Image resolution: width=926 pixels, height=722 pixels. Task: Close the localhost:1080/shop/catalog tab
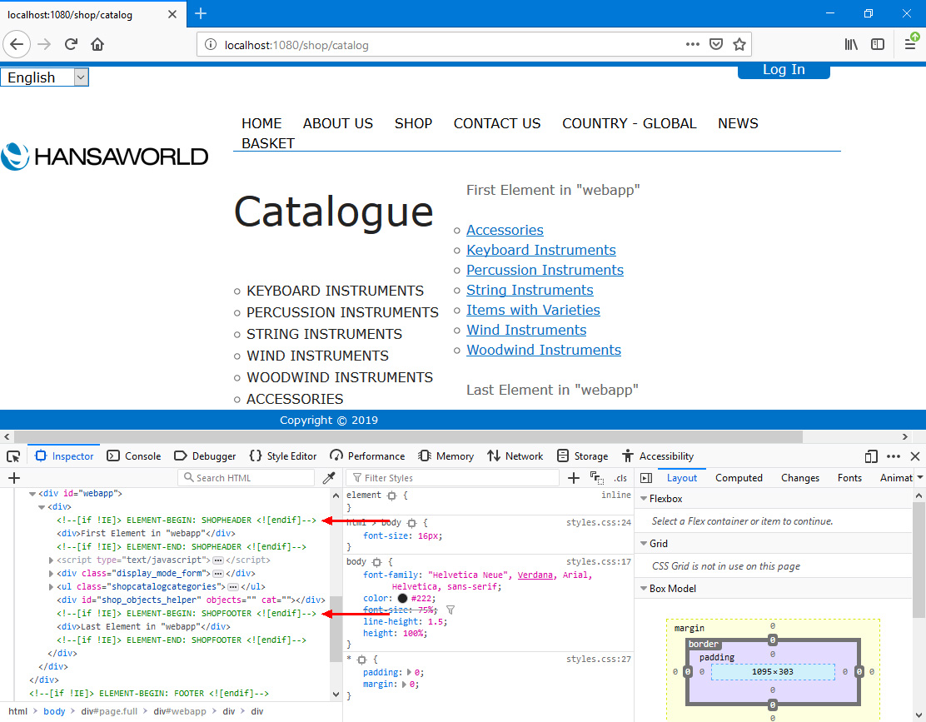point(172,14)
